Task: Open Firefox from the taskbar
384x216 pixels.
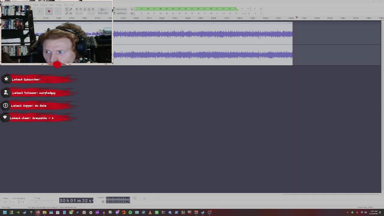Action: point(38,212)
